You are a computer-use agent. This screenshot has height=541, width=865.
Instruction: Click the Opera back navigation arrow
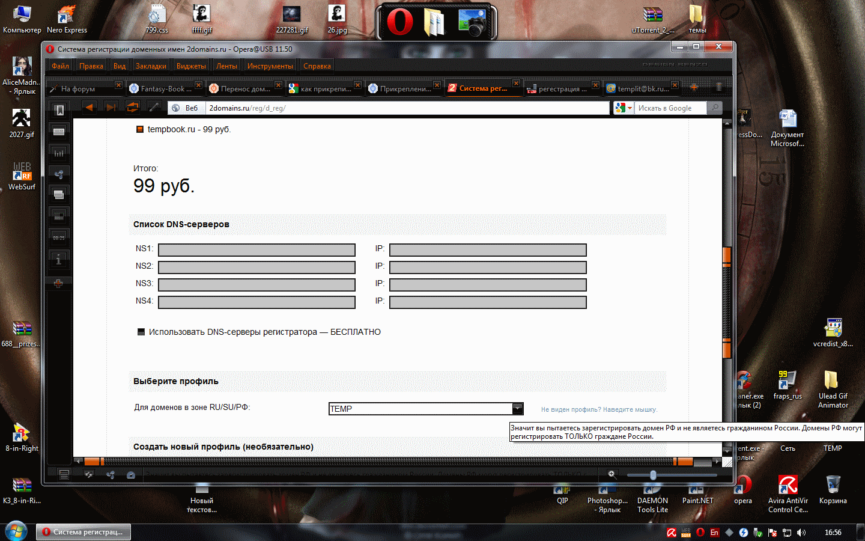tap(89, 108)
